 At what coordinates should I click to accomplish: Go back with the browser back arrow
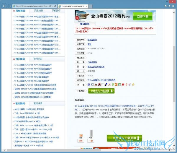[4, 6]
